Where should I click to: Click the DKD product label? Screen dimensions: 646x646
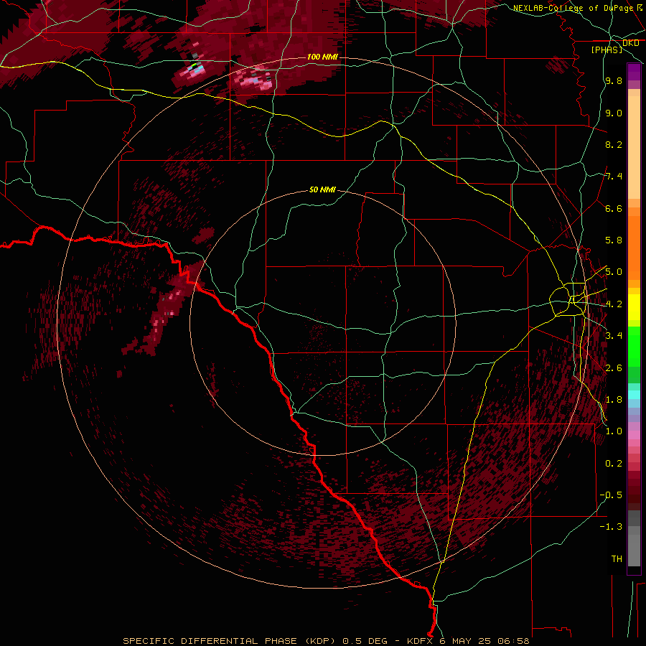tap(631, 43)
